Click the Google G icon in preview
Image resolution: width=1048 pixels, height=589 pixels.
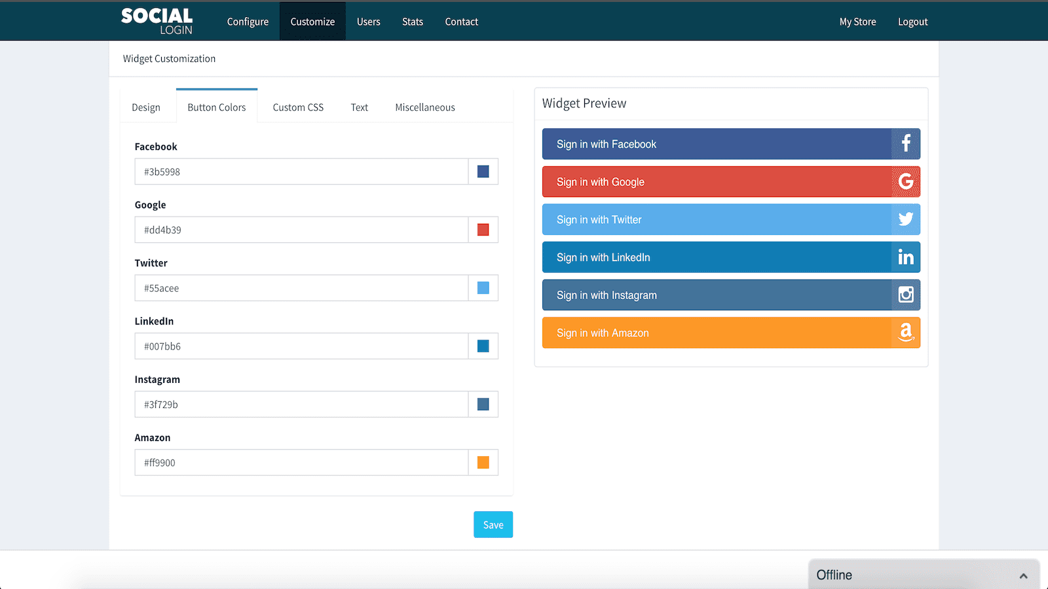[x=906, y=182]
